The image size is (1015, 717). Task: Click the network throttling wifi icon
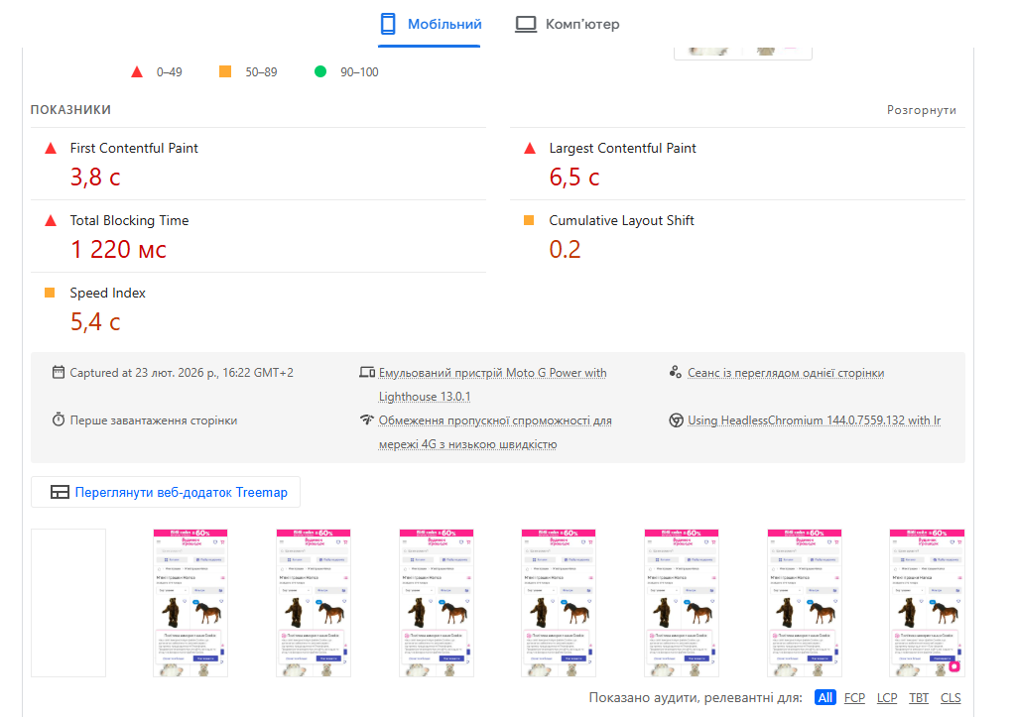[x=367, y=420]
